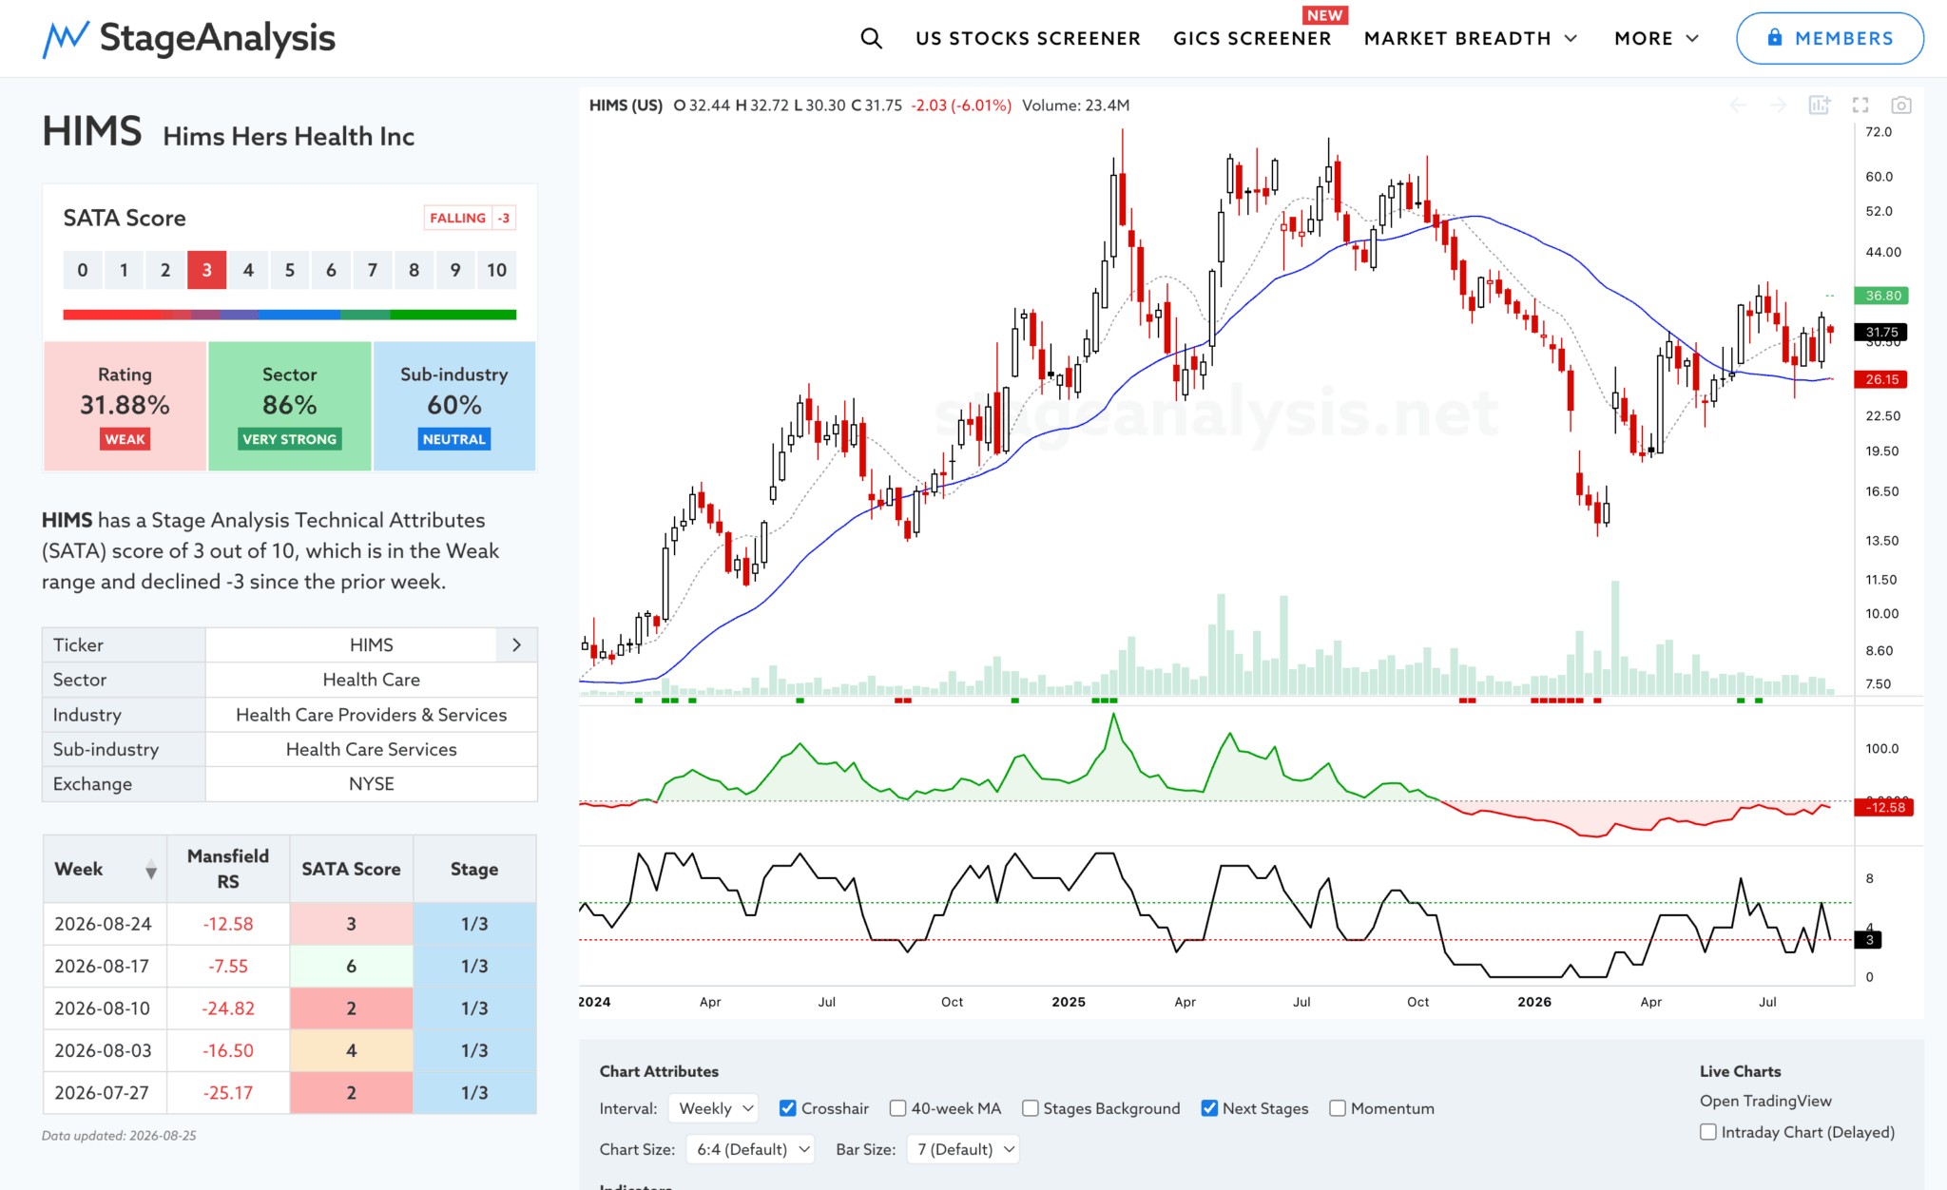Uncheck the Crosshair checkbox
The width and height of the screenshot is (1947, 1190).
pos(787,1108)
